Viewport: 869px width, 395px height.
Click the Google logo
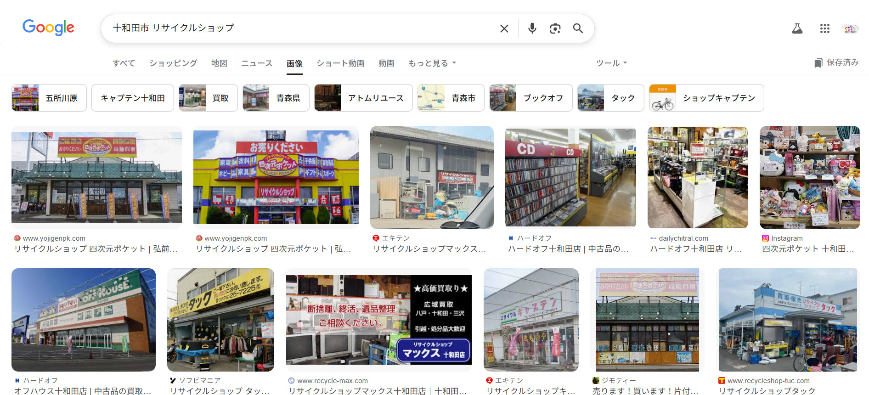click(x=48, y=28)
